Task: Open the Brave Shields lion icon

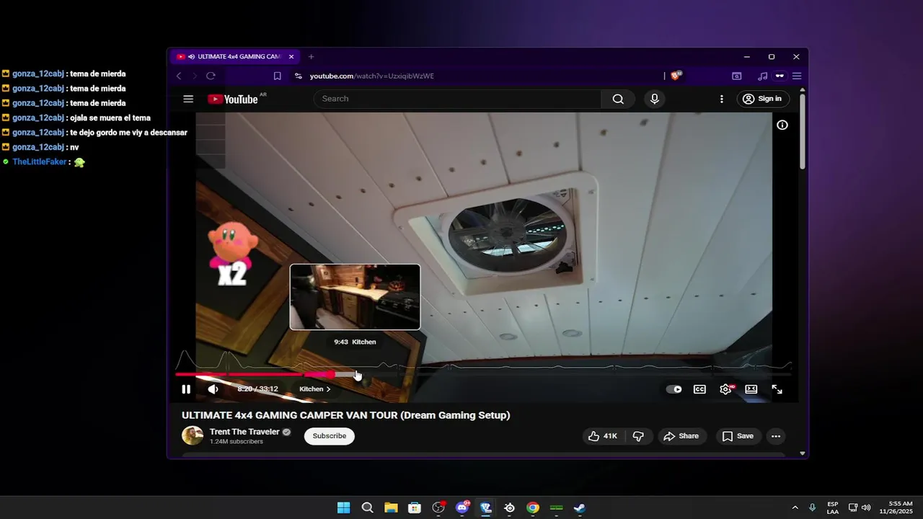Action: point(676,76)
